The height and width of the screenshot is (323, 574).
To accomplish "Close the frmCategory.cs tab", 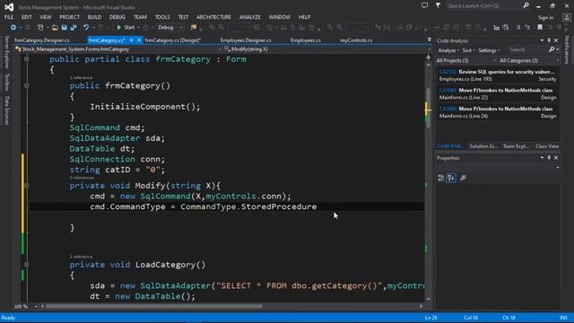I will [139, 39].
